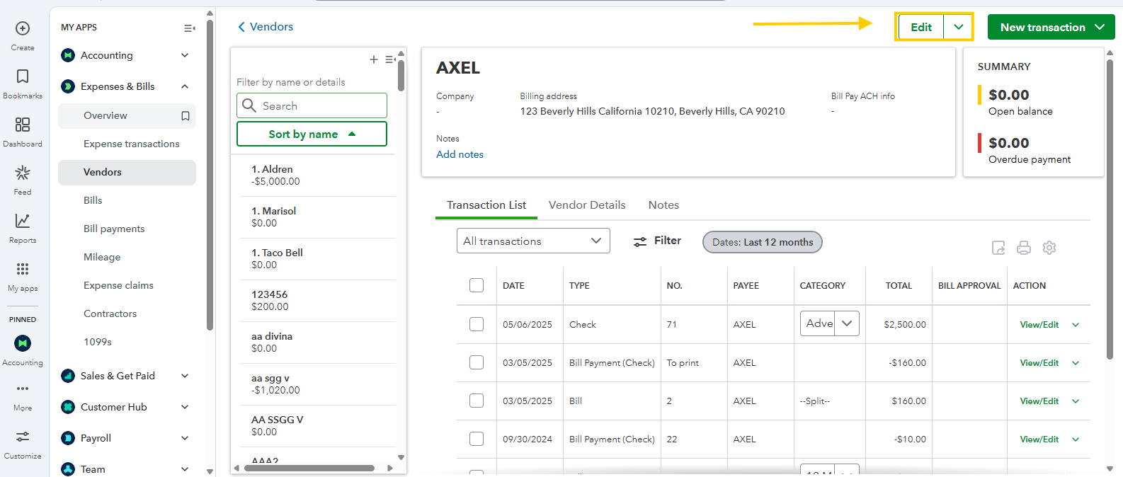The width and height of the screenshot is (1123, 477).
Task: Switch to the Vendor Details tab
Action: [x=587, y=205]
